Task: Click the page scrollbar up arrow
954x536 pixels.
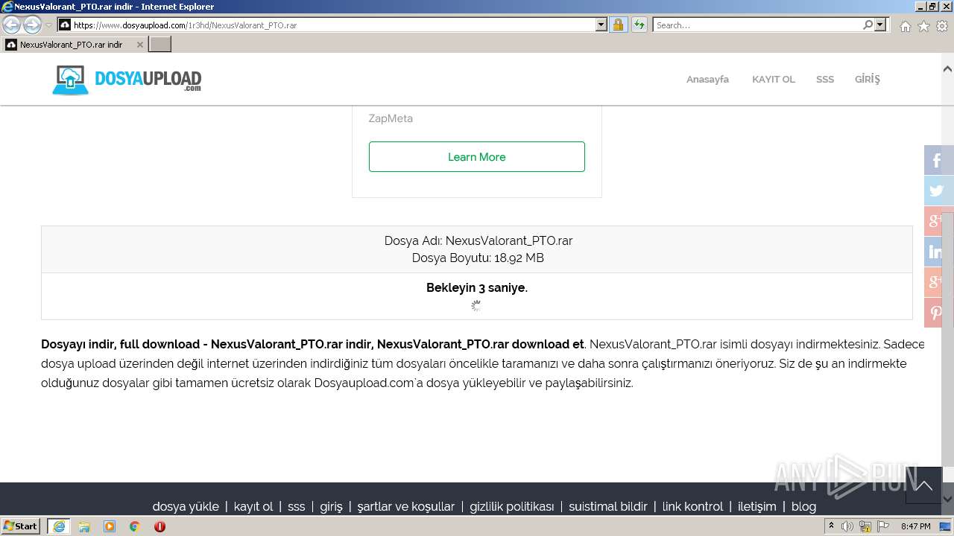Action: tap(947, 68)
